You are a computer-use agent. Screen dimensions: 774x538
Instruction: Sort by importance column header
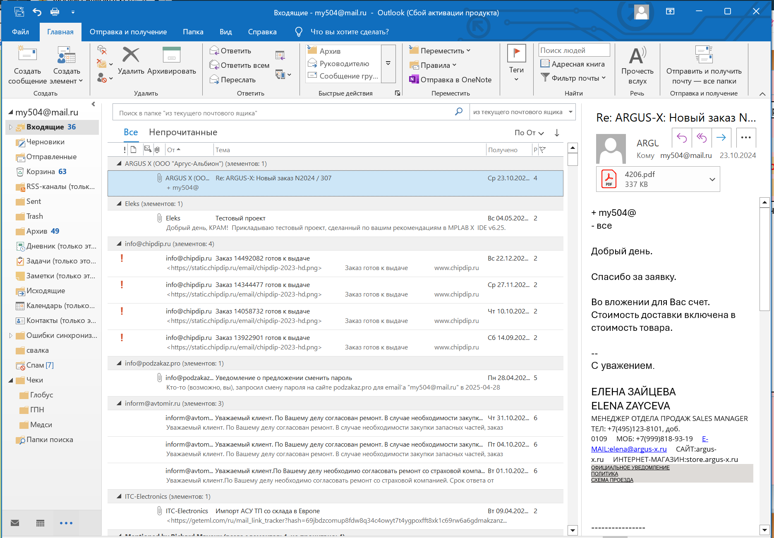click(125, 150)
